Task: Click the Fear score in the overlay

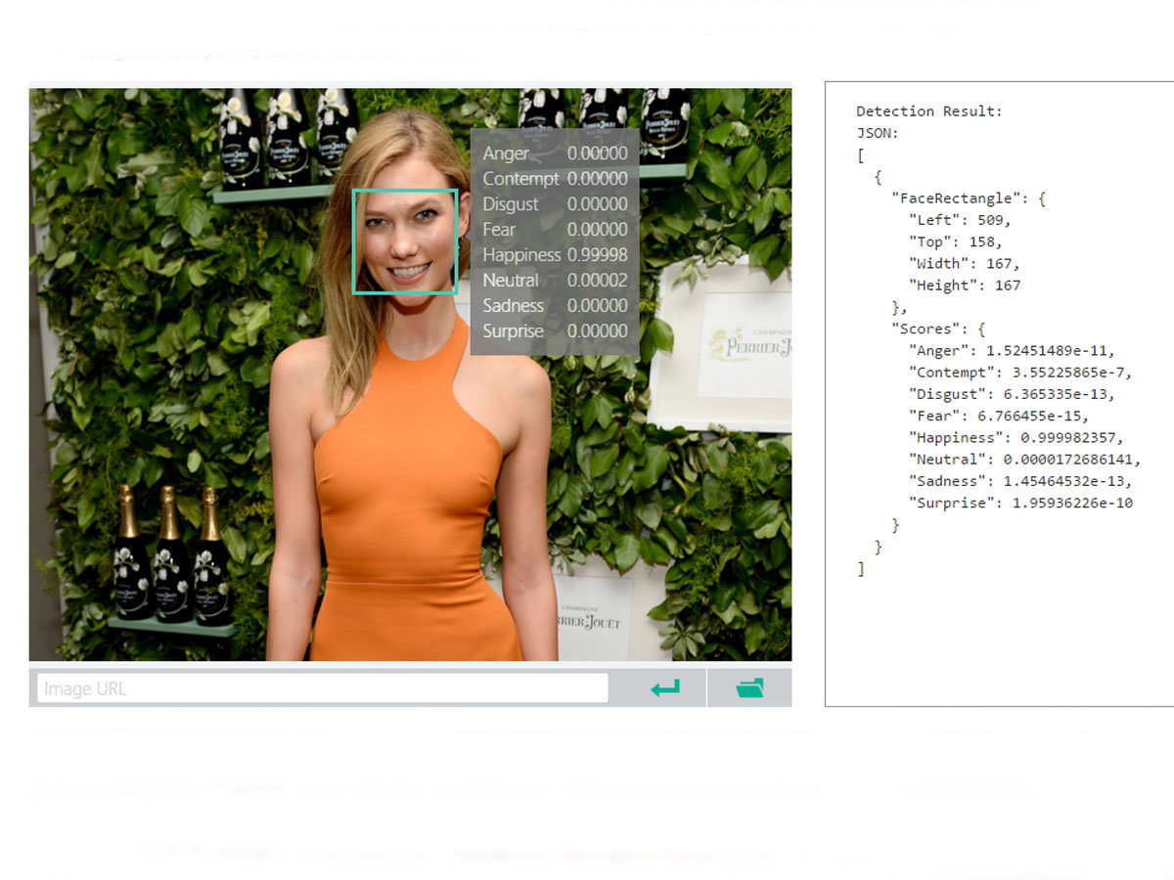Action: pos(598,230)
